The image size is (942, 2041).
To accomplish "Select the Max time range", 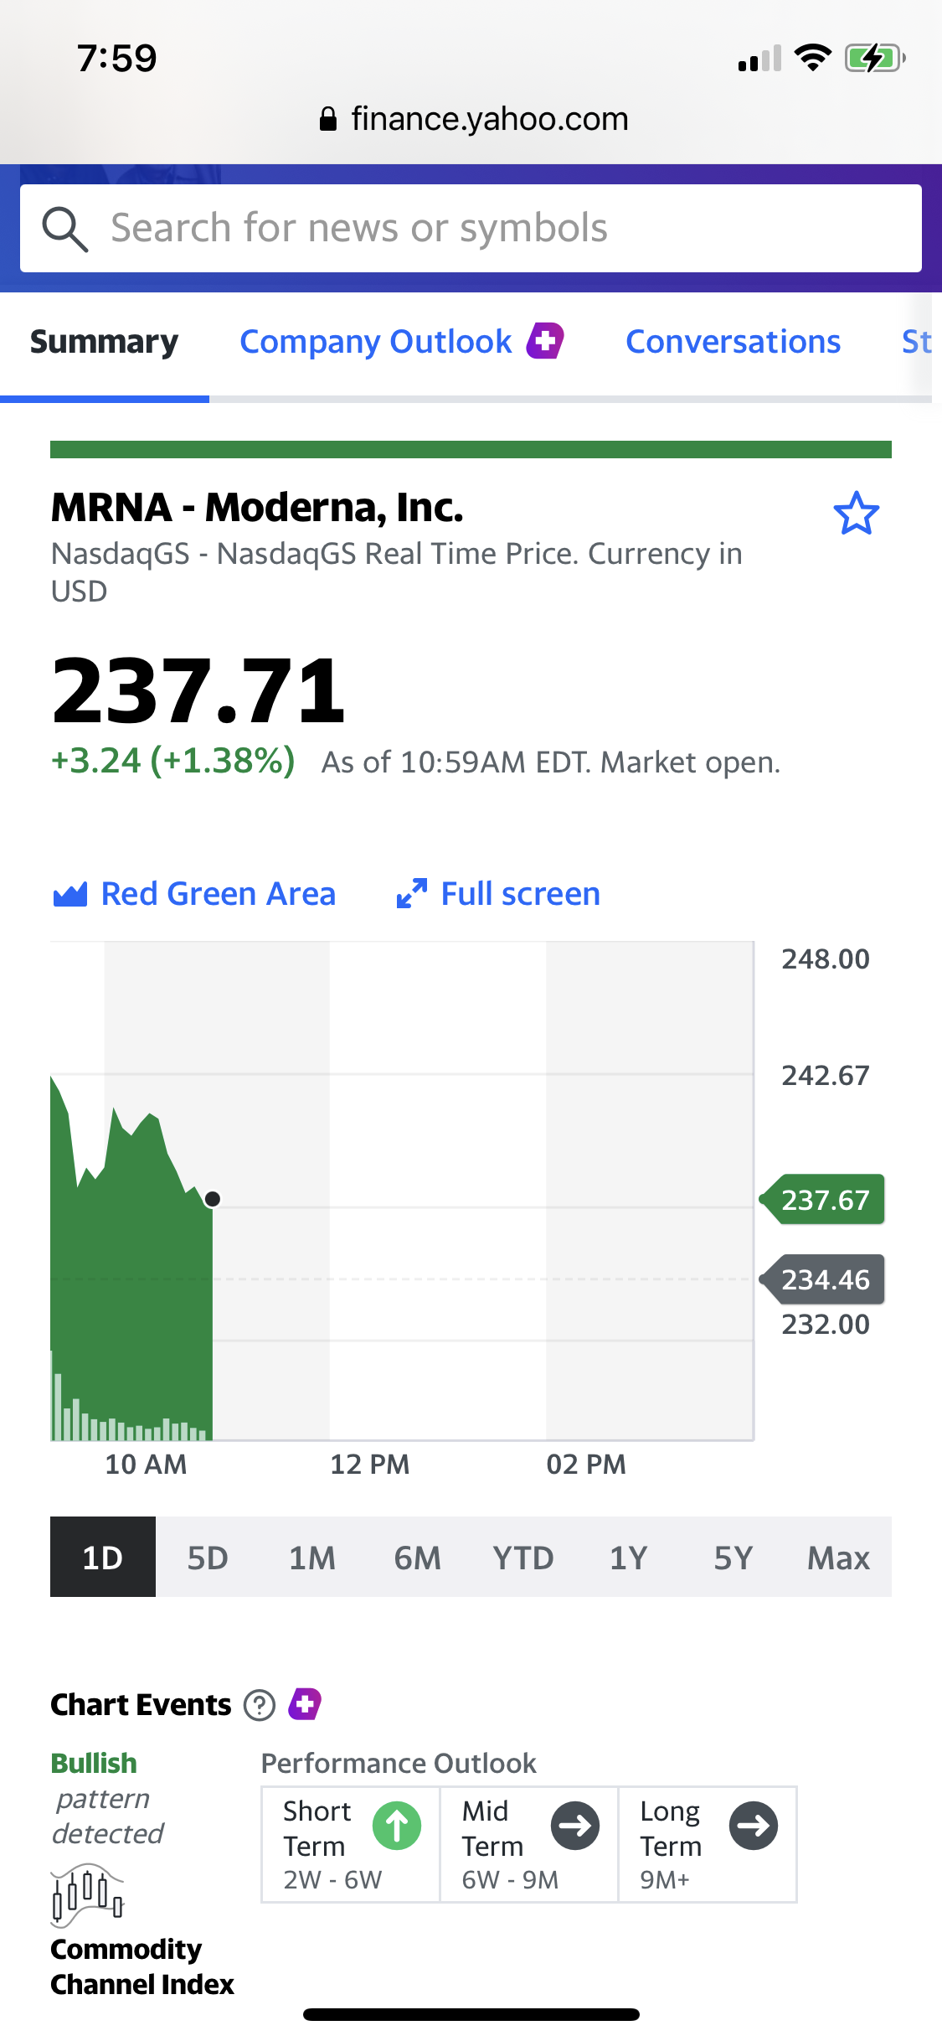I will point(838,1557).
